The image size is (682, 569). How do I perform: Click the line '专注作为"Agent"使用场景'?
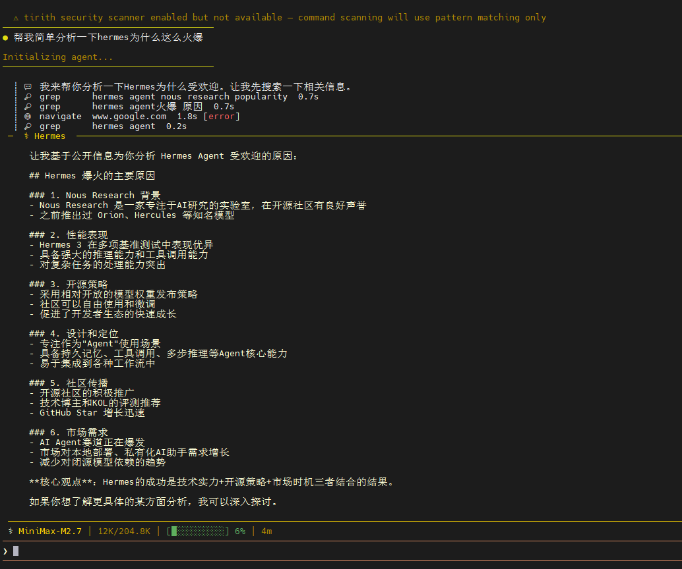(x=100, y=344)
